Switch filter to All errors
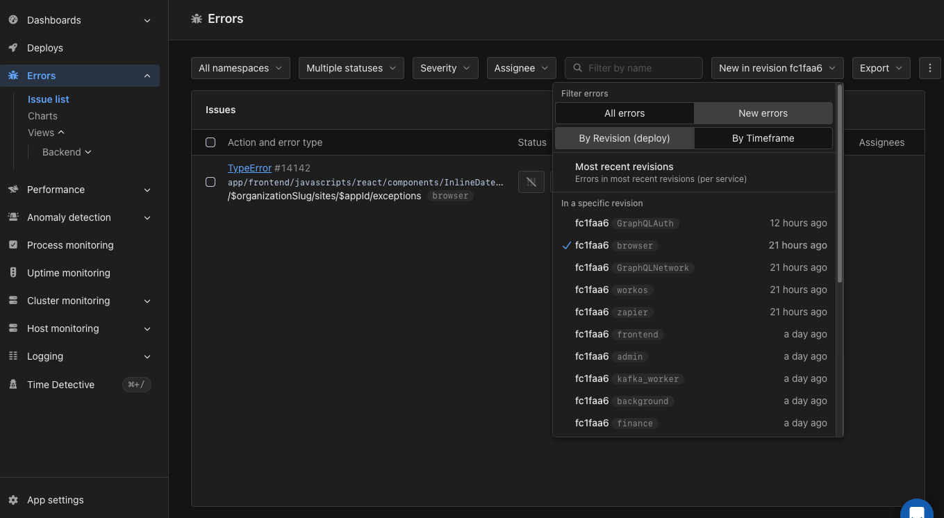944x518 pixels. 624,113
